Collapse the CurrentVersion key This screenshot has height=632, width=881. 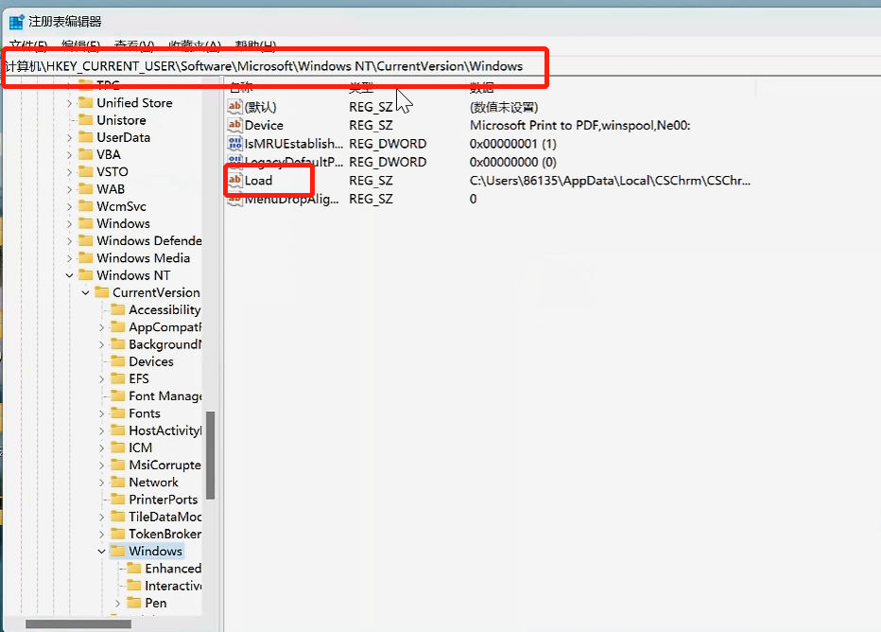(84, 291)
